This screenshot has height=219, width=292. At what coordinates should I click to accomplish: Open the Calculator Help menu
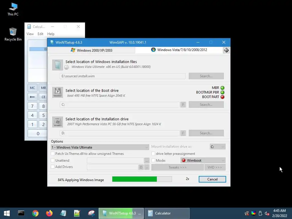click(x=51, y=34)
